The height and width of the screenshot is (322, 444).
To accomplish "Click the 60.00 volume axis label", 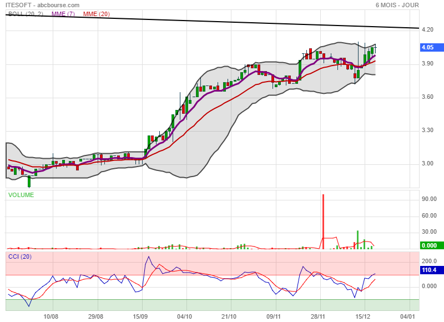I will (429, 215).
